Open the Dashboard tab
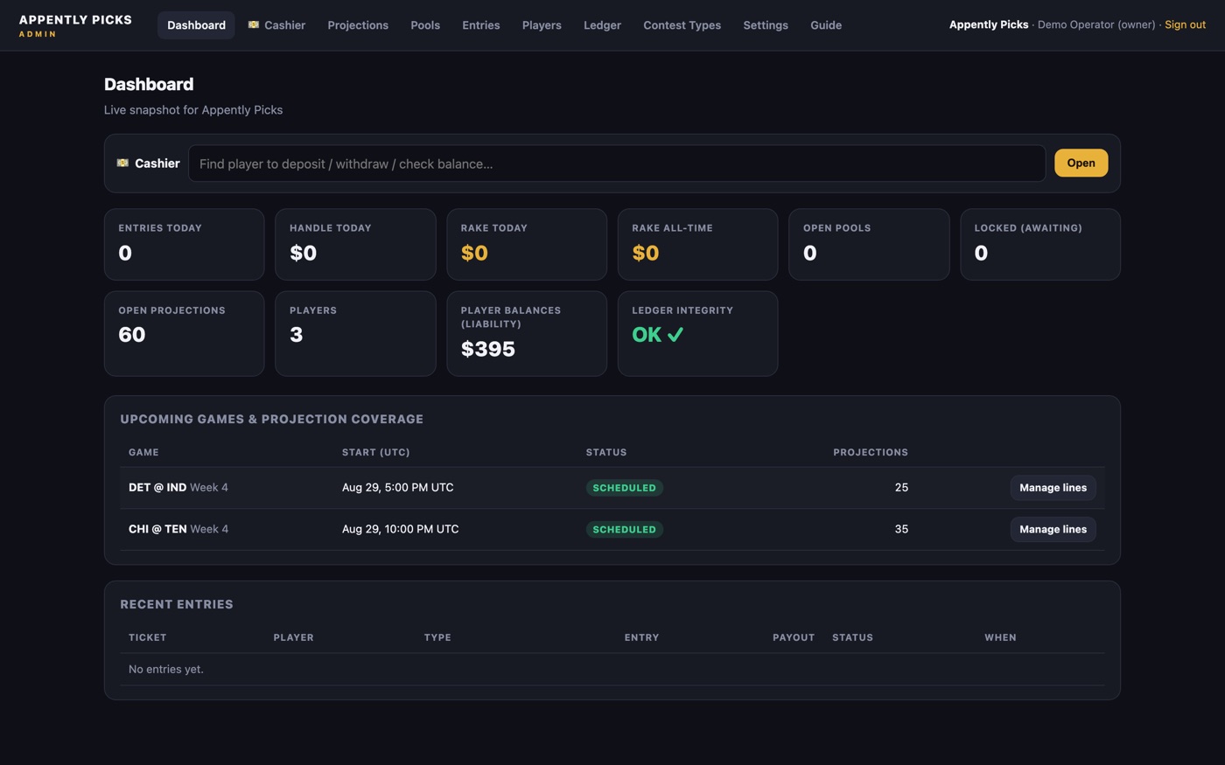The width and height of the screenshot is (1225, 765). pos(196,25)
